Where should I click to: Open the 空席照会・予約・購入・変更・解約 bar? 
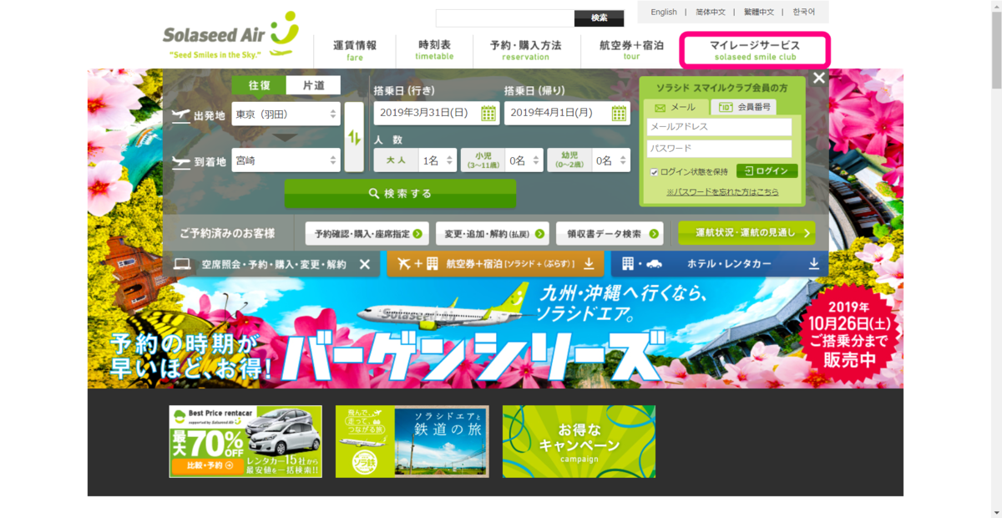coord(272,264)
